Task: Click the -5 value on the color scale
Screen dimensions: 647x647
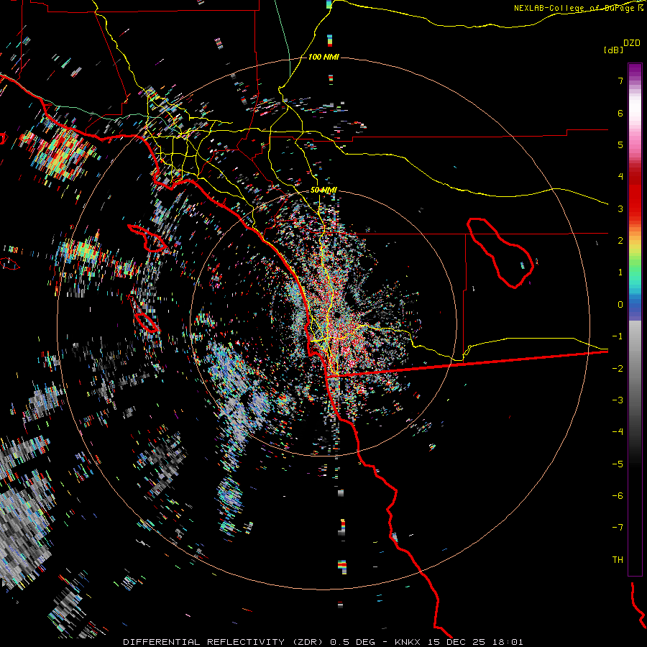Action: pyautogui.click(x=618, y=464)
